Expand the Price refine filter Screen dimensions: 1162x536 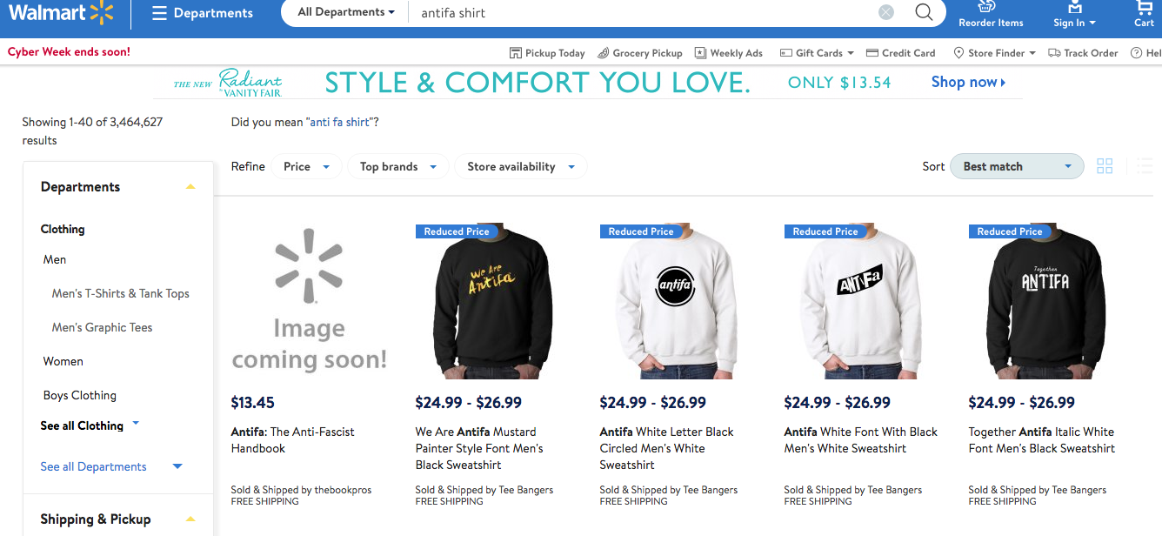pyautogui.click(x=306, y=166)
